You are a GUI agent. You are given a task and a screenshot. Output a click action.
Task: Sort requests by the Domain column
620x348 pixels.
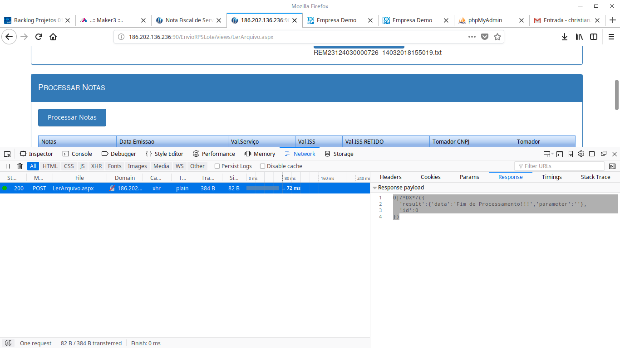[x=125, y=178]
